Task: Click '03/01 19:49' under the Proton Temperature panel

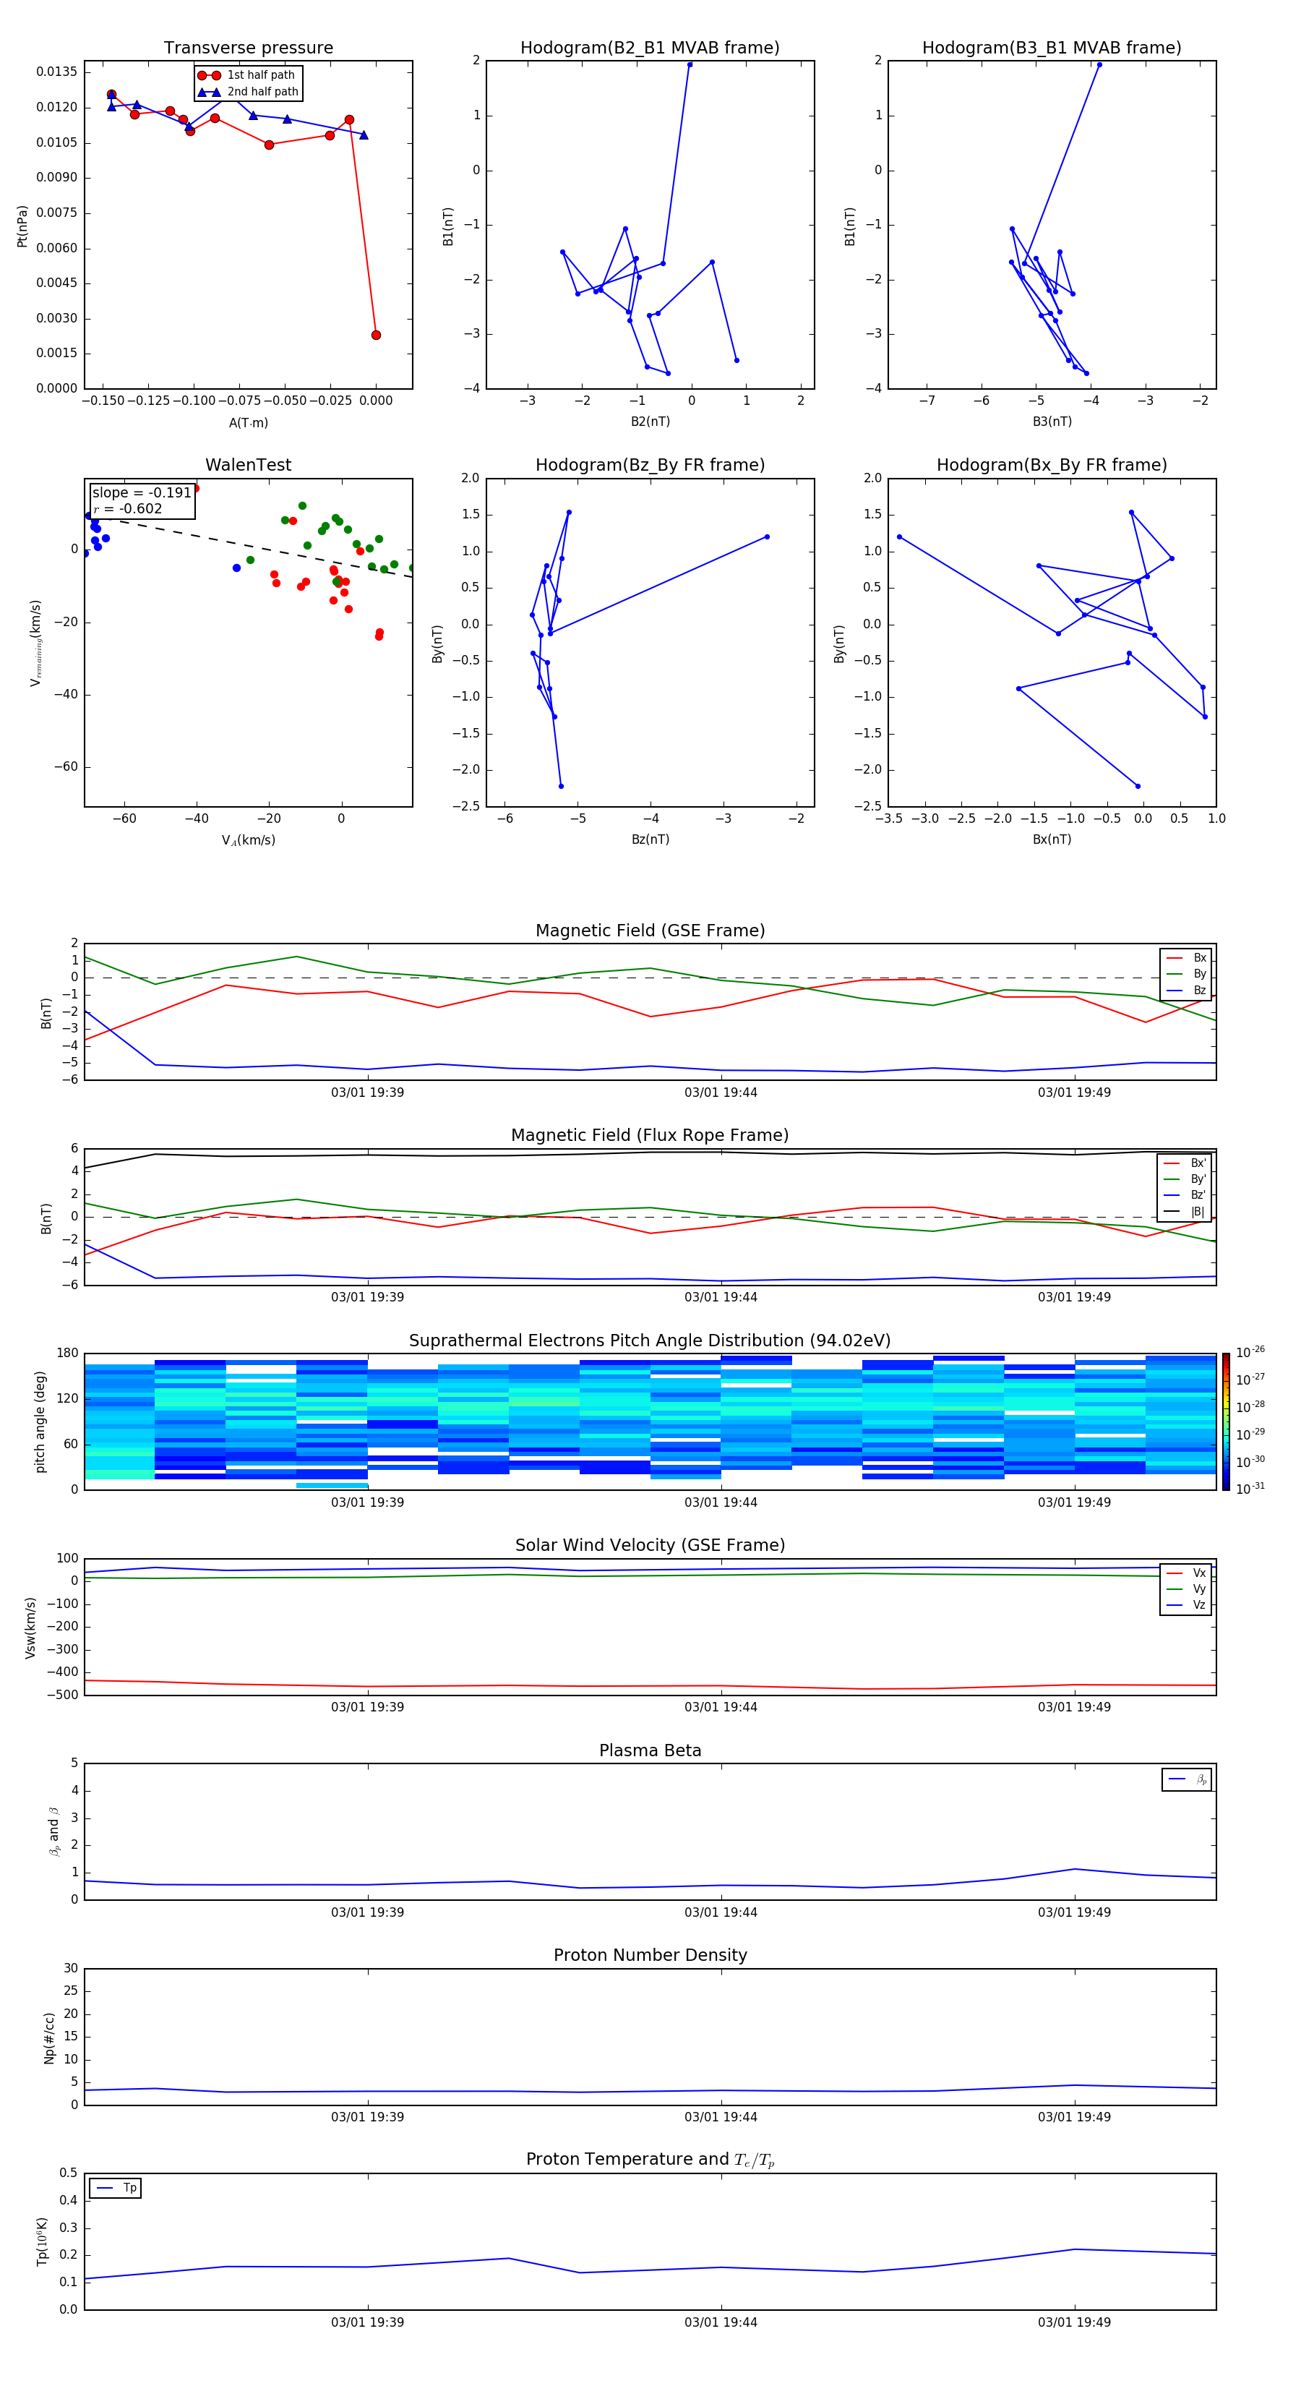Action: click(1074, 2322)
